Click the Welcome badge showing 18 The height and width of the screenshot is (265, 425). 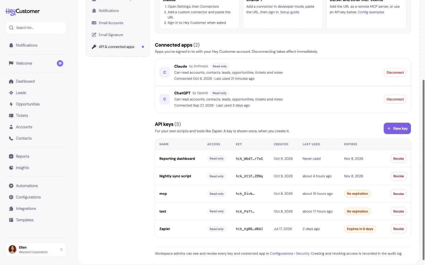(60, 63)
